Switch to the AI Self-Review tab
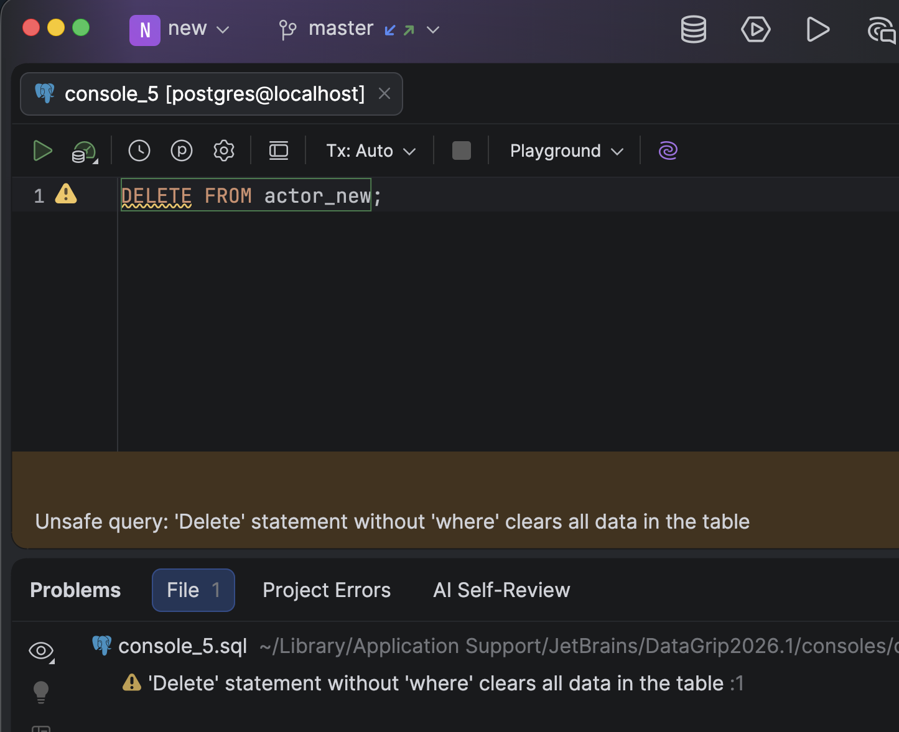This screenshot has height=732, width=899. click(x=501, y=590)
